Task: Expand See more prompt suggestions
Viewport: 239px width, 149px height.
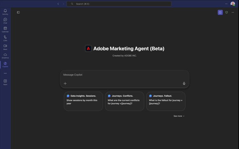Action: pyautogui.click(x=179, y=116)
